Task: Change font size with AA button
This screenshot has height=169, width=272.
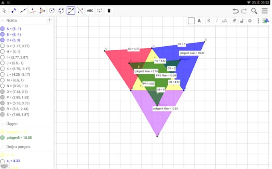Action: pos(224,21)
